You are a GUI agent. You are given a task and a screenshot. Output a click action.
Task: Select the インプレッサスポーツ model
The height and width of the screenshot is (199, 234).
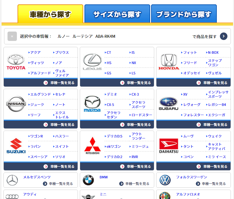(217, 94)
